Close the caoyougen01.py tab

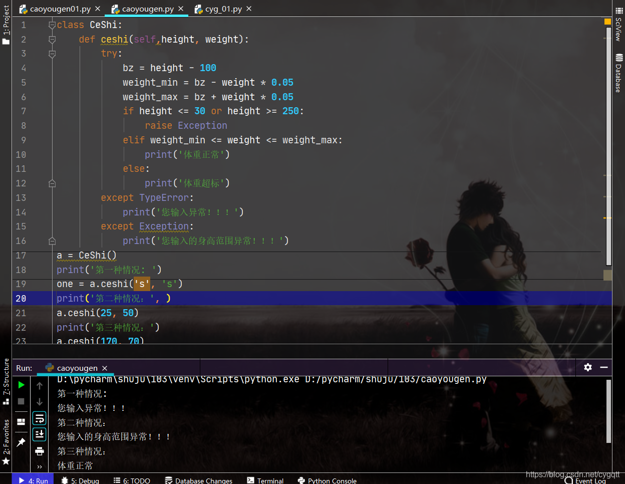pyautogui.click(x=98, y=9)
